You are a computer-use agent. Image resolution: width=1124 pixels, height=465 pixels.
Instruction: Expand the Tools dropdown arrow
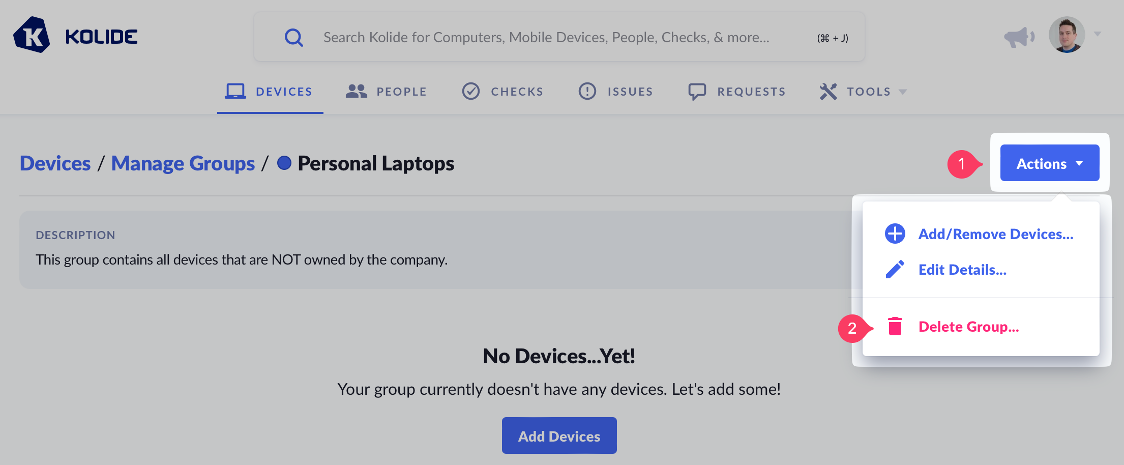(903, 92)
